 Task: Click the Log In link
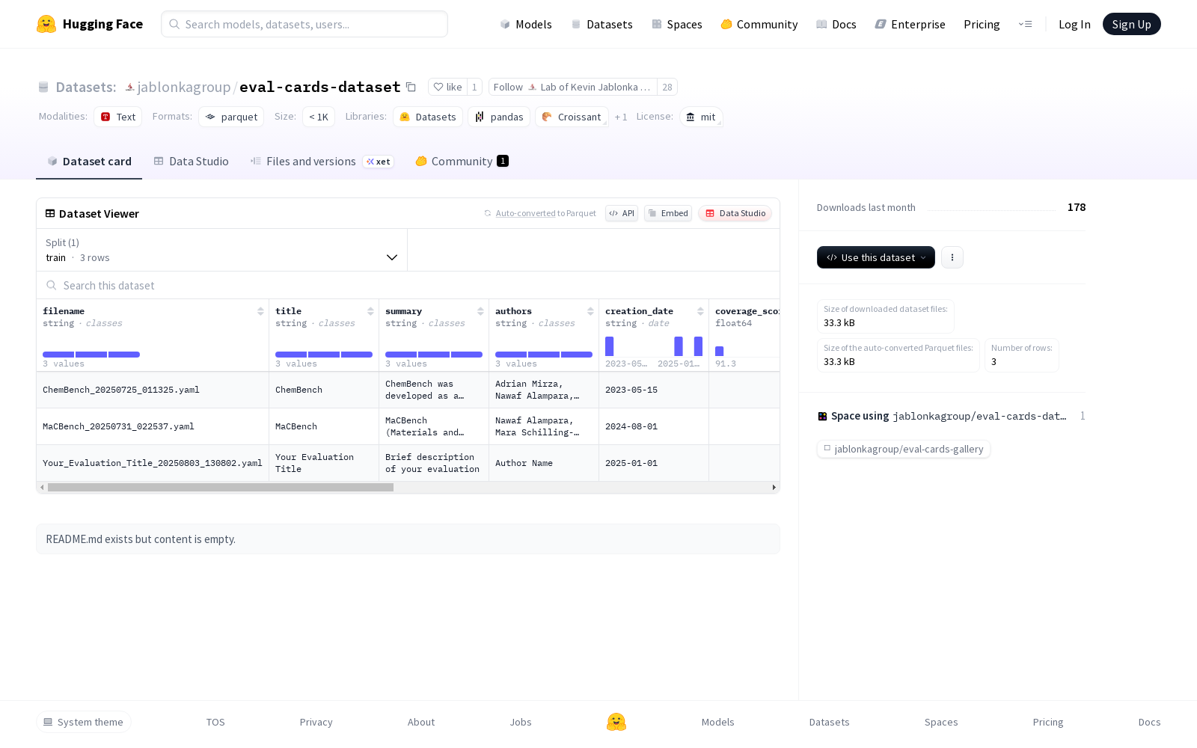1074,24
